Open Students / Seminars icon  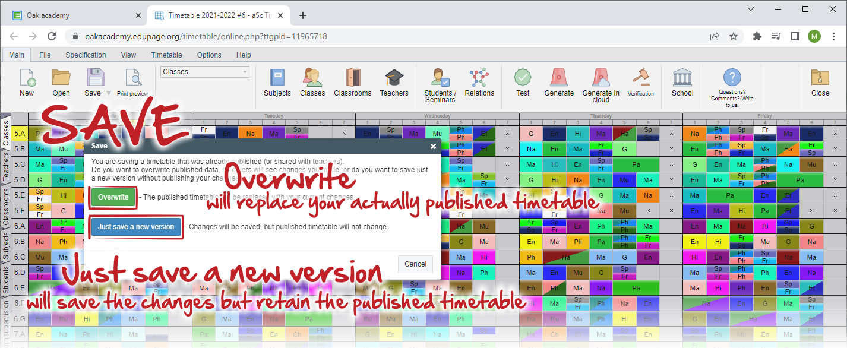coord(440,78)
